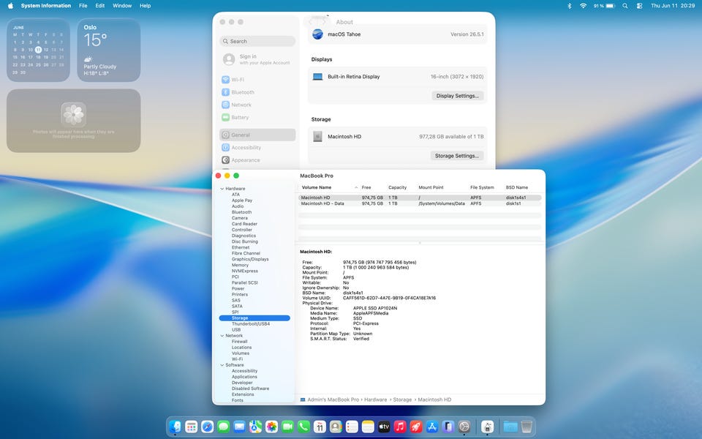Open App Store from Dock
Viewport: 702px width, 439px height.
(x=432, y=427)
